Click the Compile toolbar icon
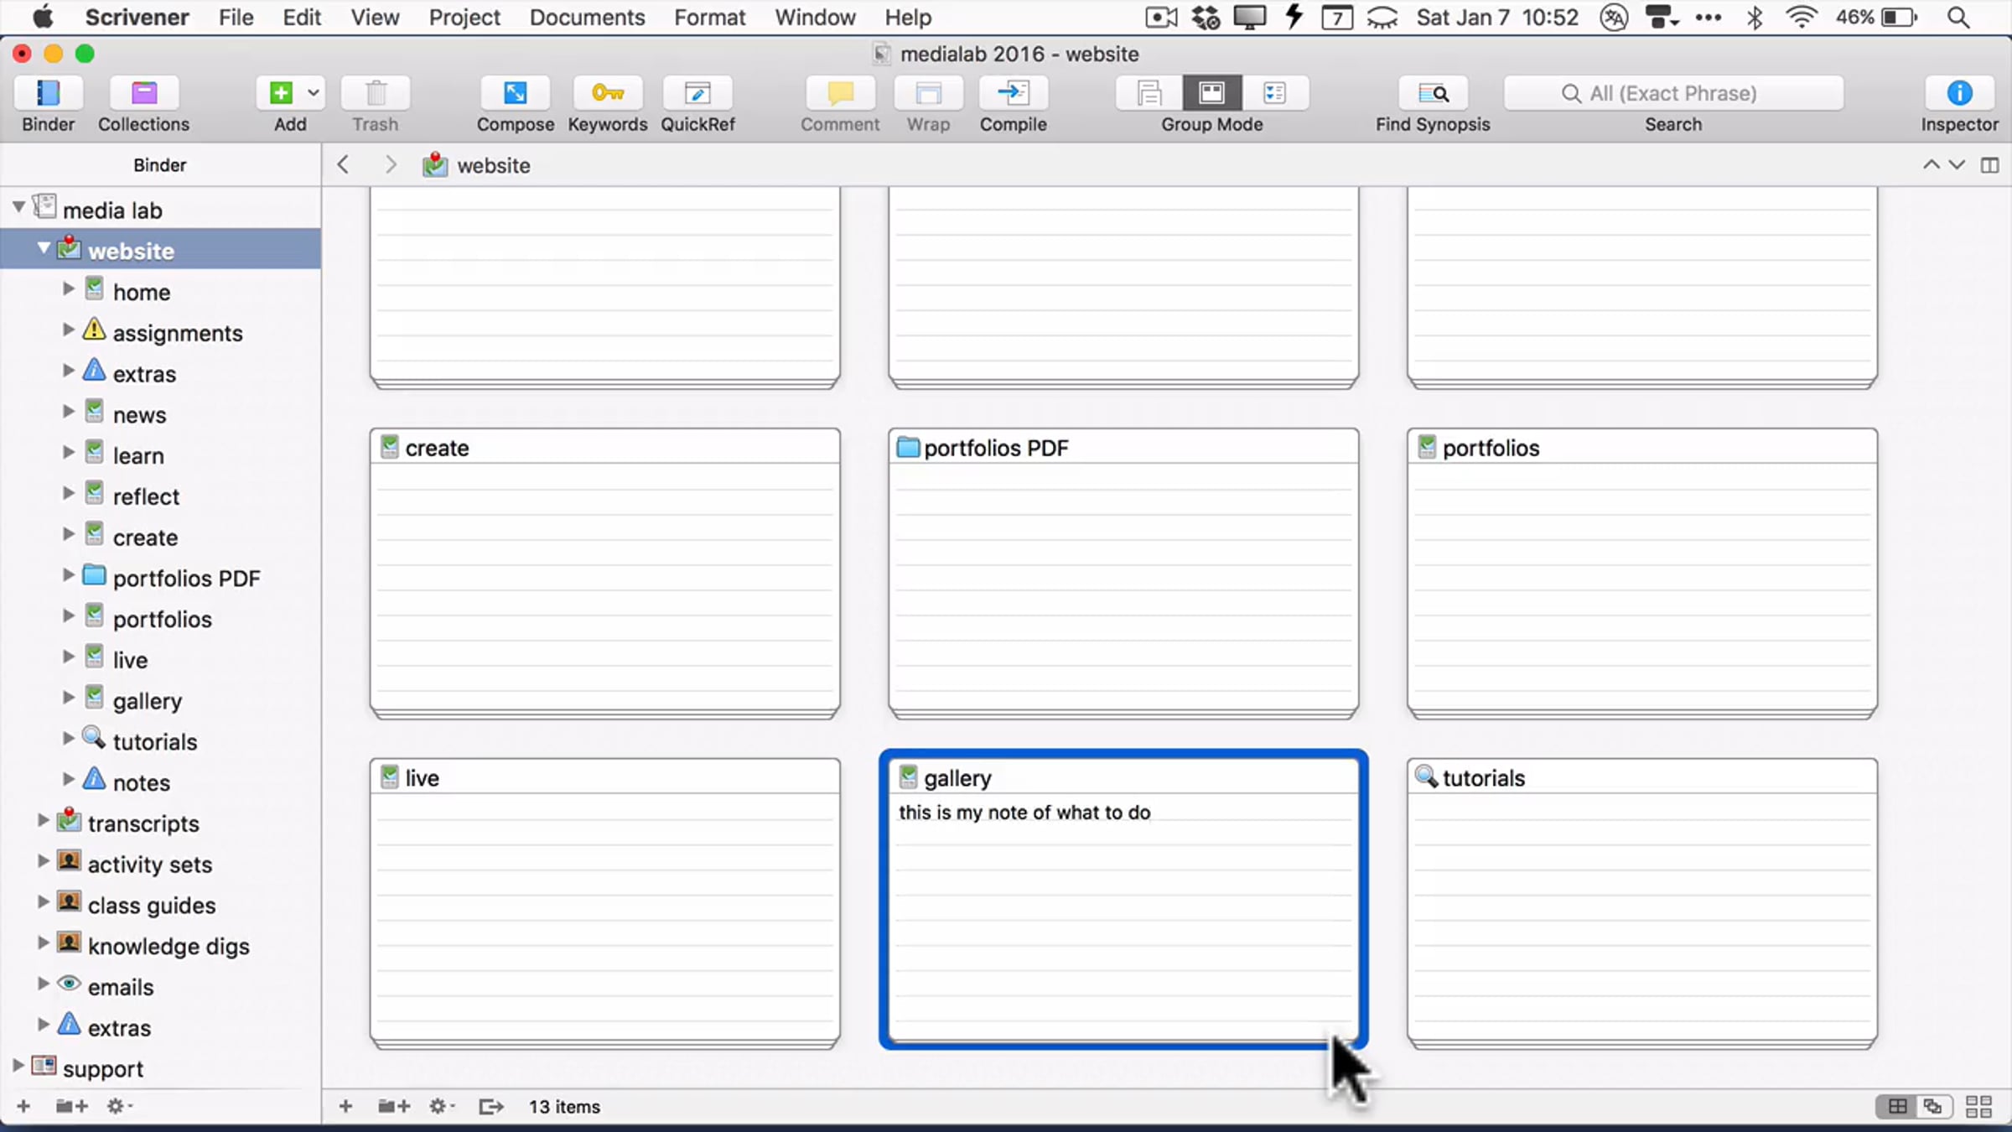The image size is (2012, 1132). click(x=1013, y=93)
